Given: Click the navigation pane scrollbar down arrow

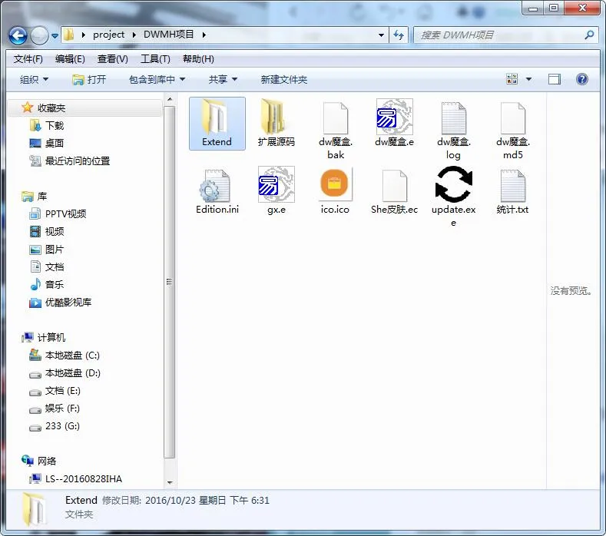Looking at the screenshot, I should 169,483.
